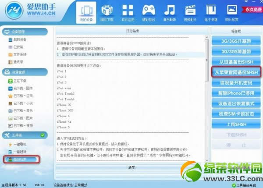The height and width of the screenshot is (188, 263).
Task: Click the greyed 停止 button
Action: 236,145
